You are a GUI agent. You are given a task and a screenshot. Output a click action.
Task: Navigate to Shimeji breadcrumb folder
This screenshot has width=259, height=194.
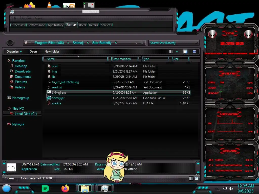tap(78, 43)
